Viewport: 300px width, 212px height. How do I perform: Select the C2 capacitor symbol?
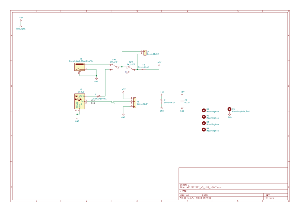tap(182, 101)
